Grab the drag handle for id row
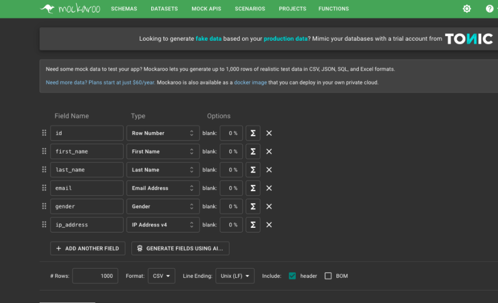This screenshot has width=498, height=303. [x=44, y=133]
